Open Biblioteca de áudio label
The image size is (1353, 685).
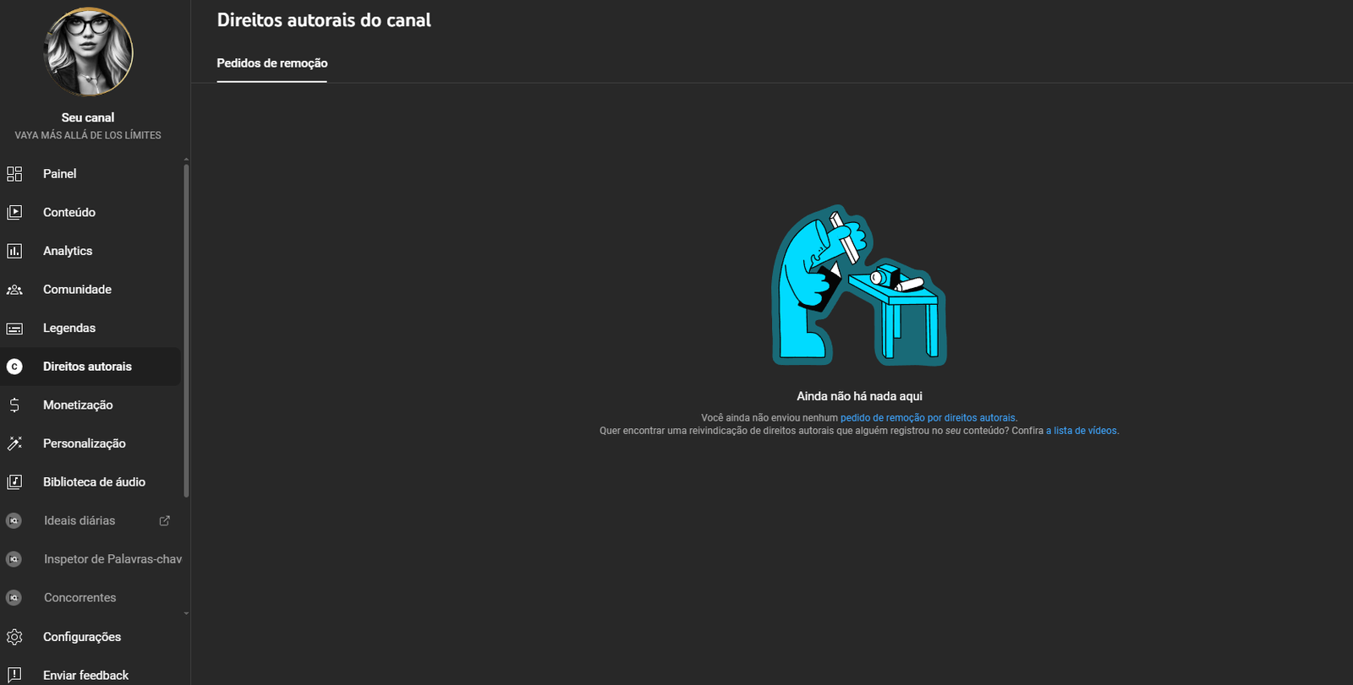[94, 482]
